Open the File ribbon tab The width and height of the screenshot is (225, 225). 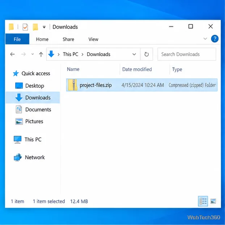coord(17,39)
